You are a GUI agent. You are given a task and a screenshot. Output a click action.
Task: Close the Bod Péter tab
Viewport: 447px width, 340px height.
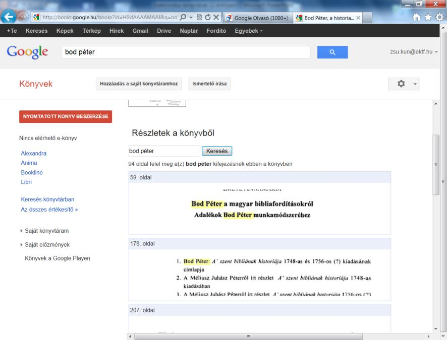[358, 18]
